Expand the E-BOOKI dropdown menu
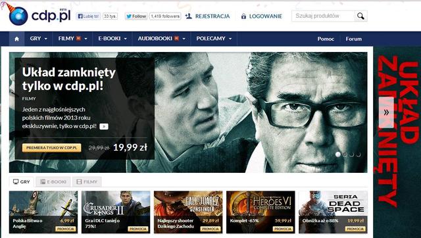This screenshot has height=238, width=421. click(x=112, y=39)
